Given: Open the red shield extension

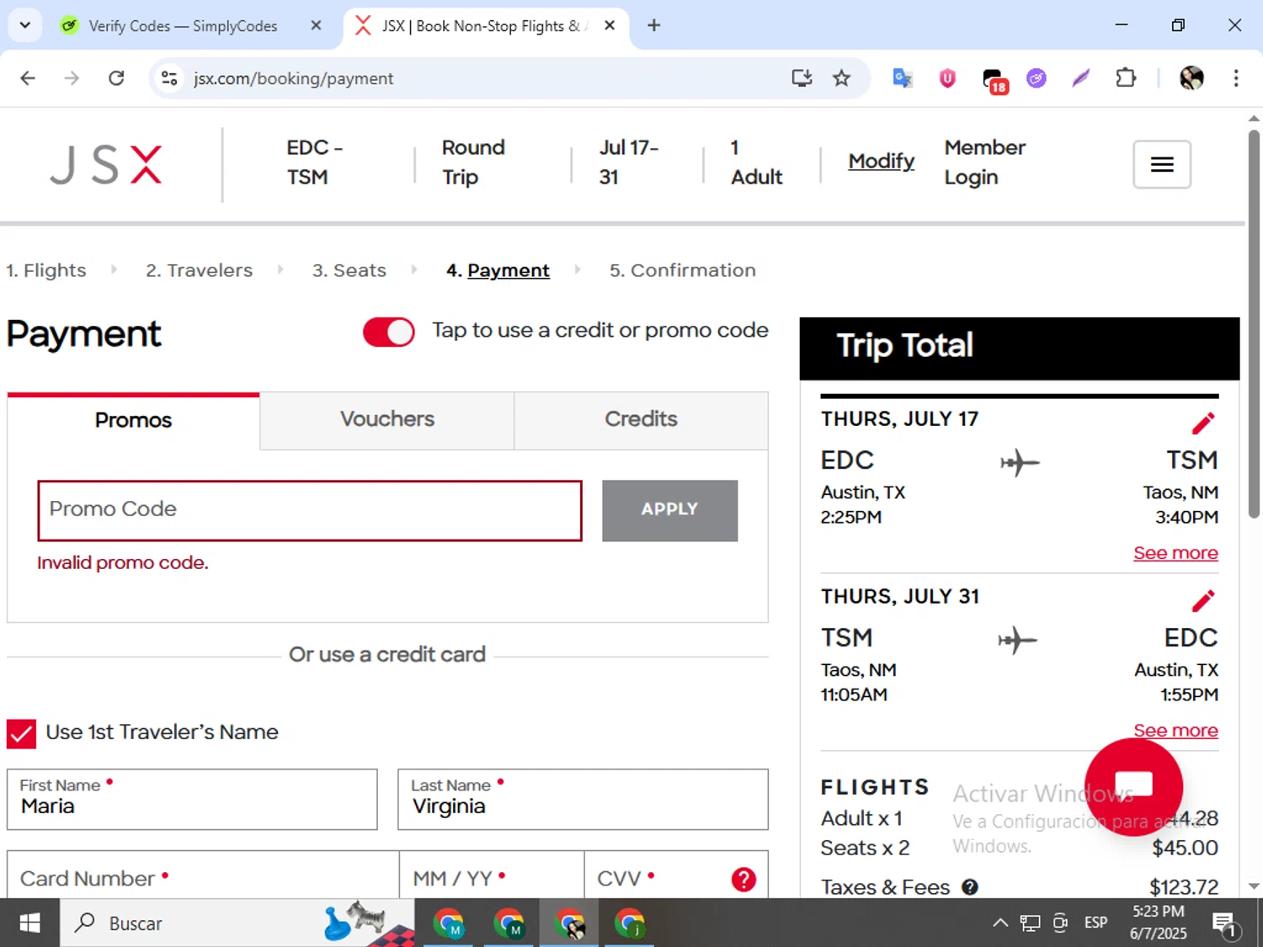Looking at the screenshot, I should pyautogui.click(x=947, y=78).
